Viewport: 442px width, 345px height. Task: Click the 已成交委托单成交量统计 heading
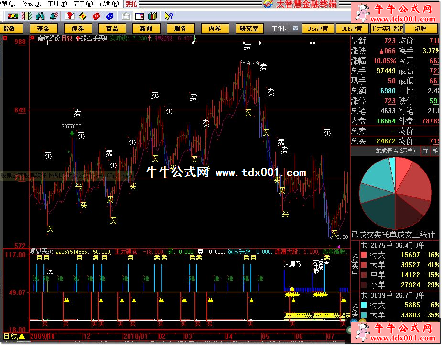click(393, 235)
